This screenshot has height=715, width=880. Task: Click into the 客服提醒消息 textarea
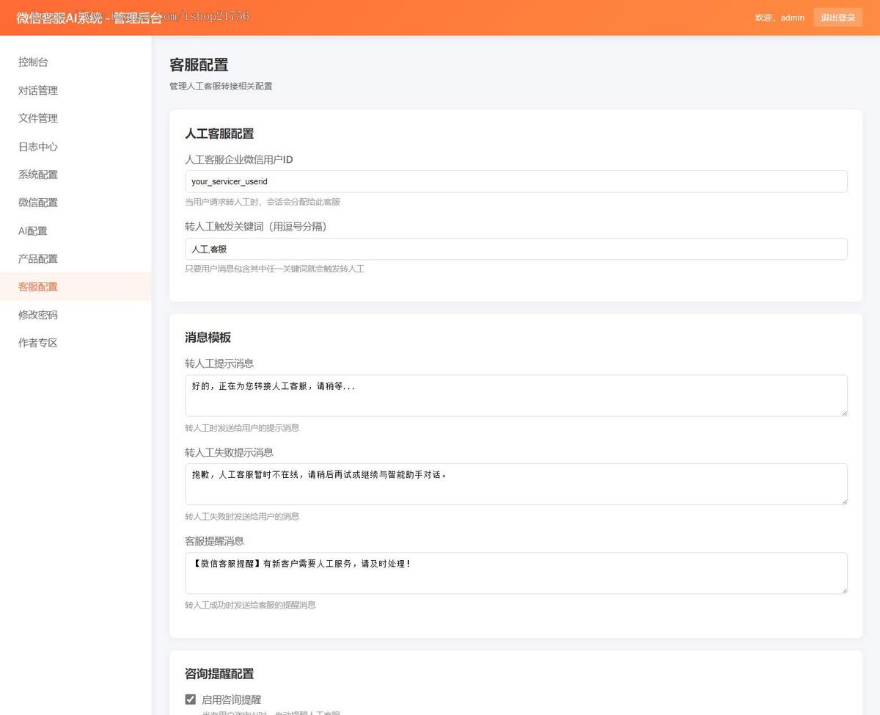pos(516,573)
